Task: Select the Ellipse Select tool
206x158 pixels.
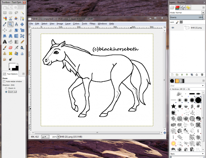Action: 11,13
